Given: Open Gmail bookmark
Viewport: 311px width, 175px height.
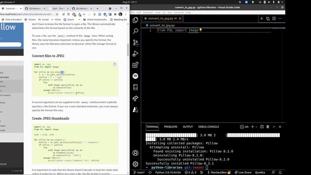Looking at the screenshot, I should (43, 19).
